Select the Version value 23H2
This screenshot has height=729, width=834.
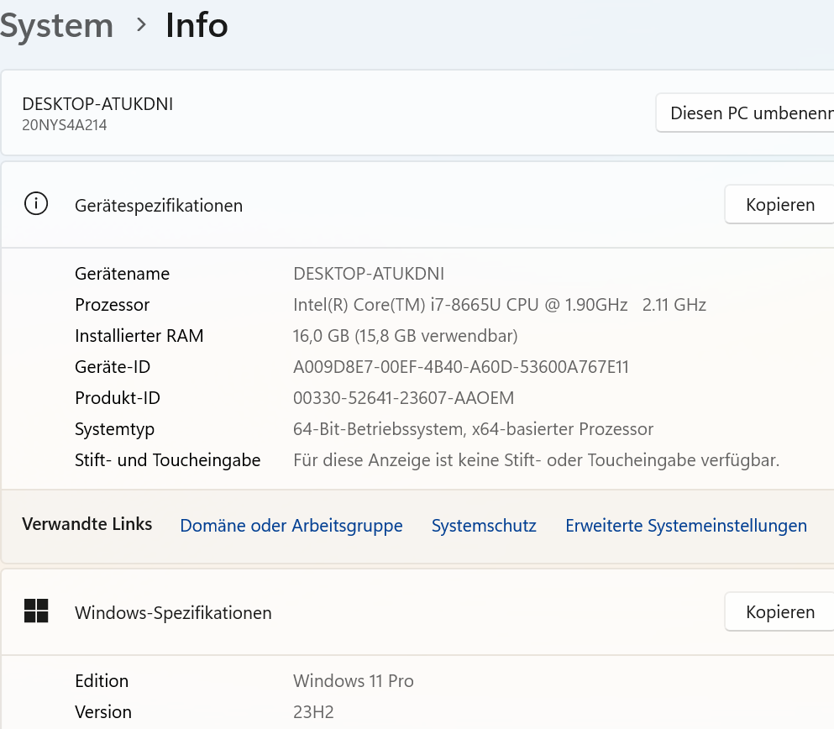(313, 712)
